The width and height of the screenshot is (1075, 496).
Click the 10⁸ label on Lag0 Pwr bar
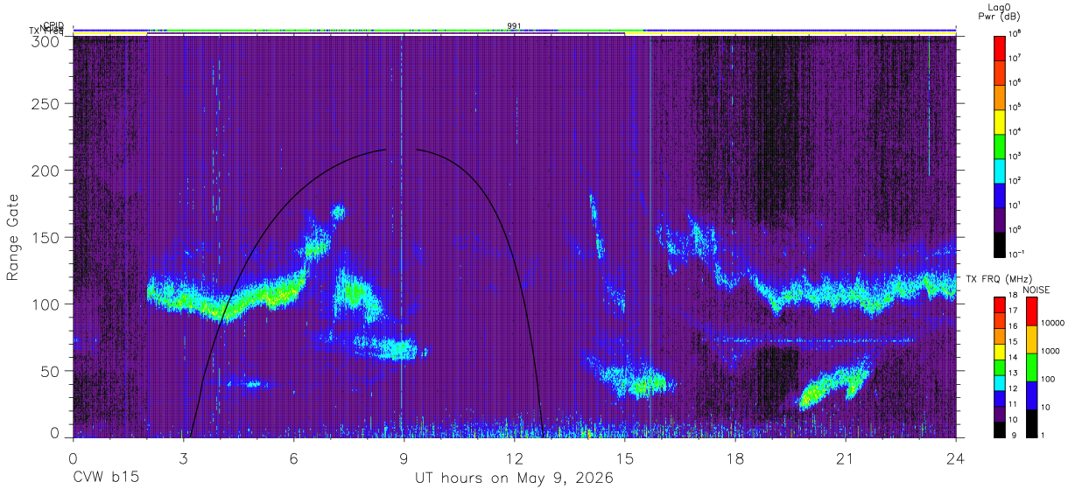coord(1016,34)
